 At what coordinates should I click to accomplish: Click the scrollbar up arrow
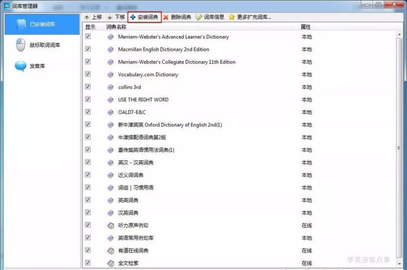coord(399,34)
